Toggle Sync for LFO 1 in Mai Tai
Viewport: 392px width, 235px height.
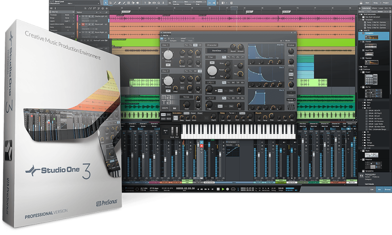(221, 90)
